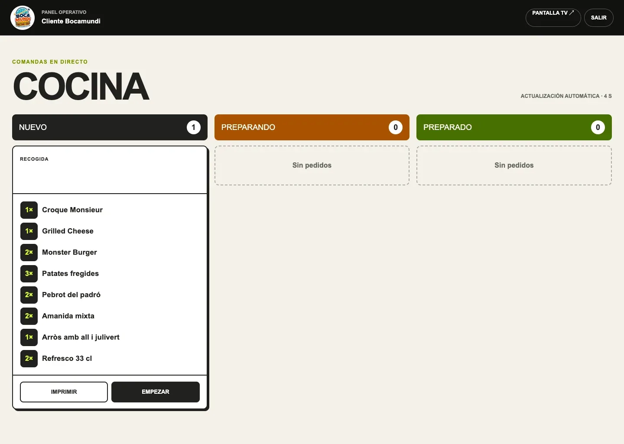Click the Monster Burger item
Image resolution: width=624 pixels, height=444 pixels.
tap(69, 253)
